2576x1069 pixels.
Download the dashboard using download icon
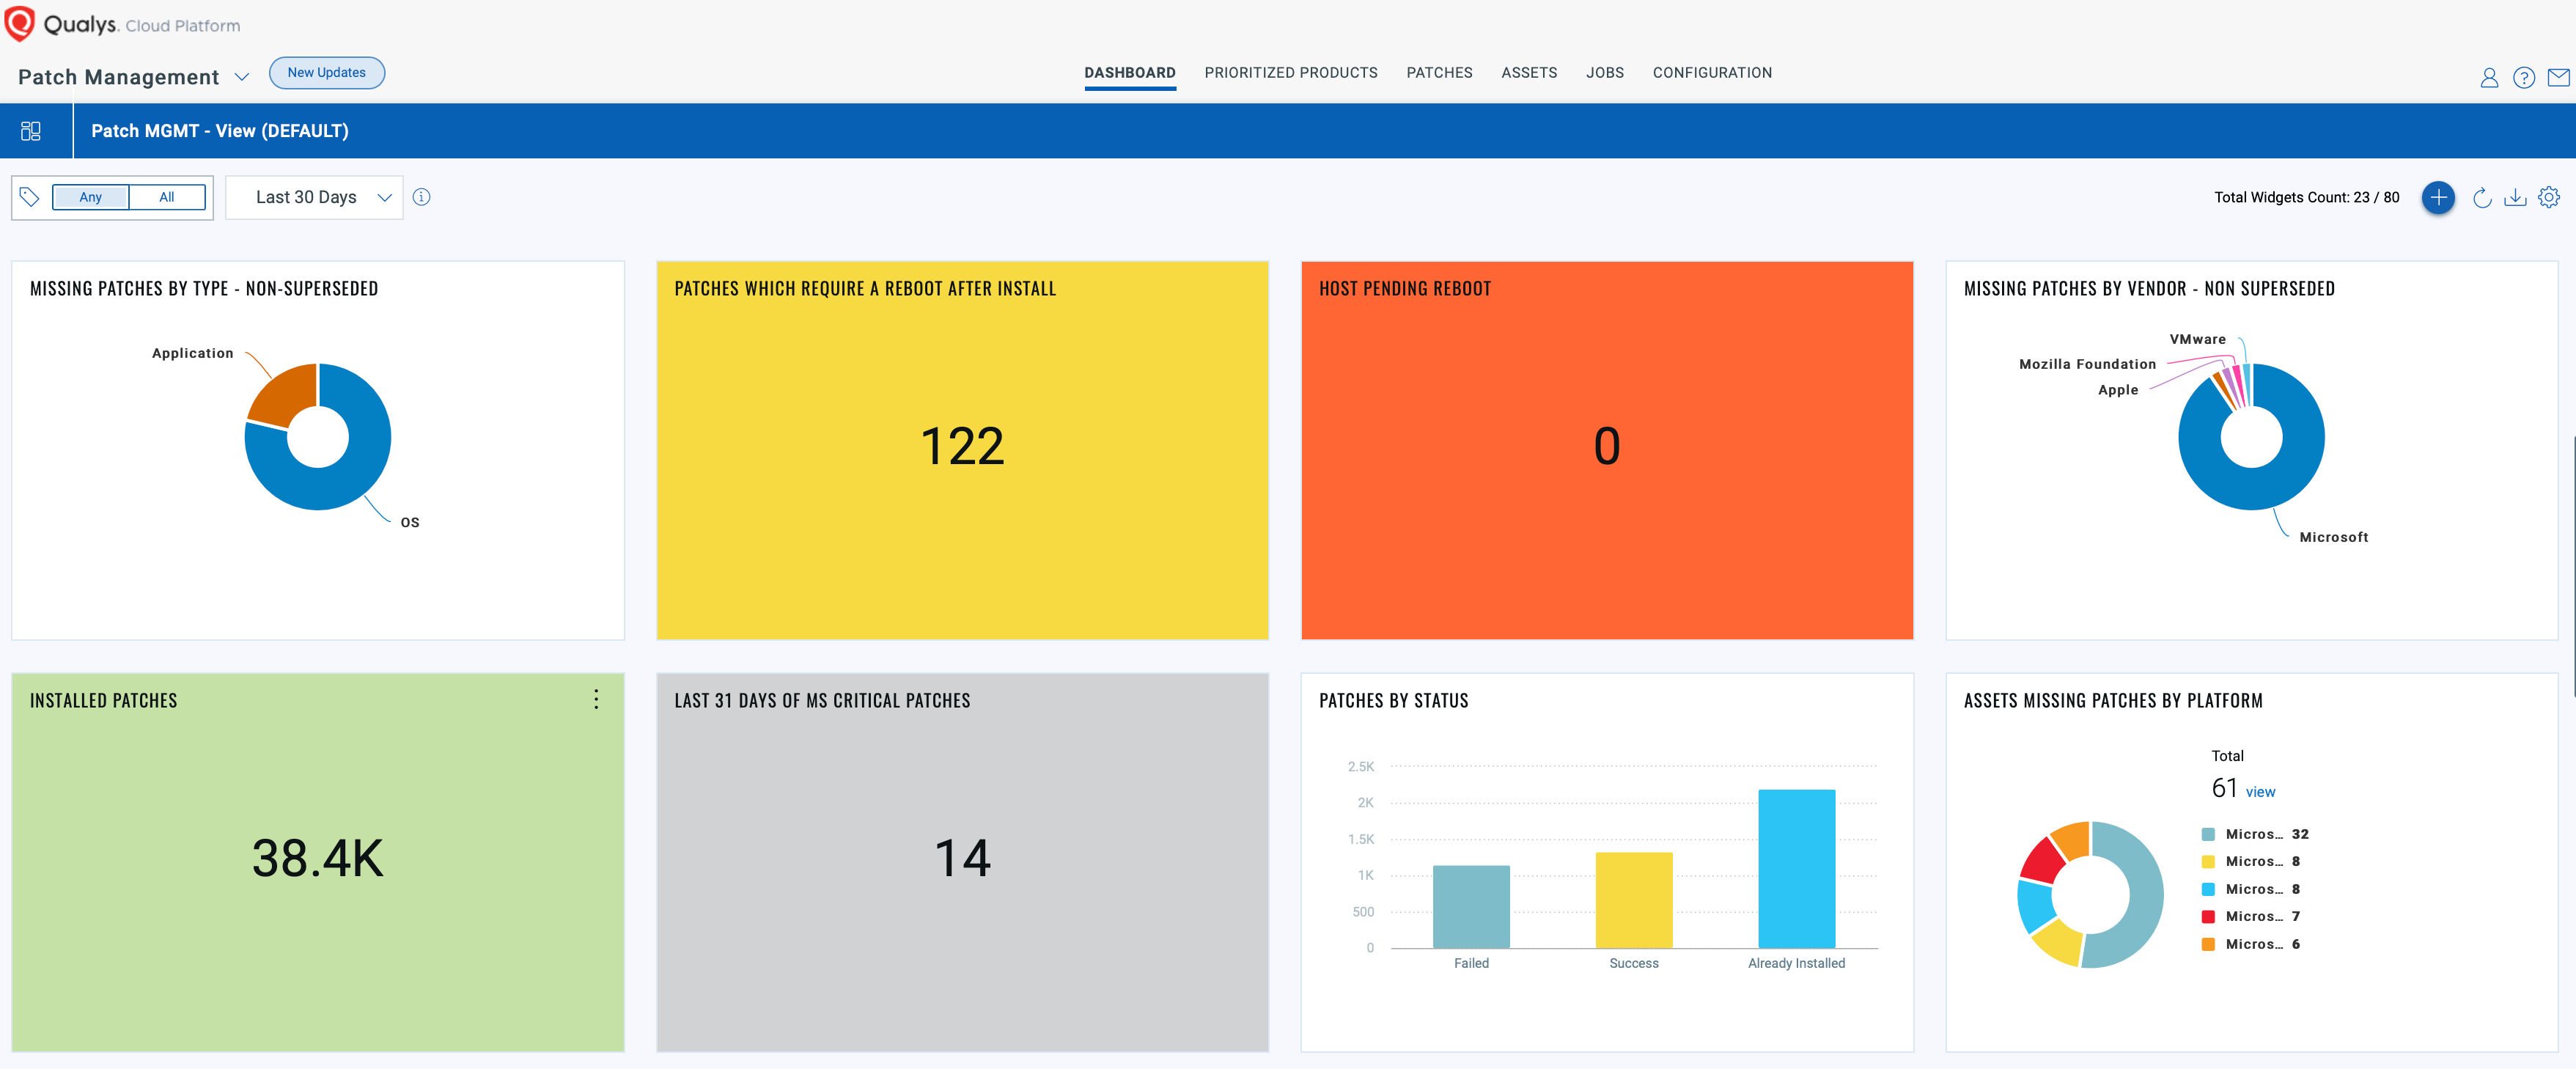coord(2514,198)
